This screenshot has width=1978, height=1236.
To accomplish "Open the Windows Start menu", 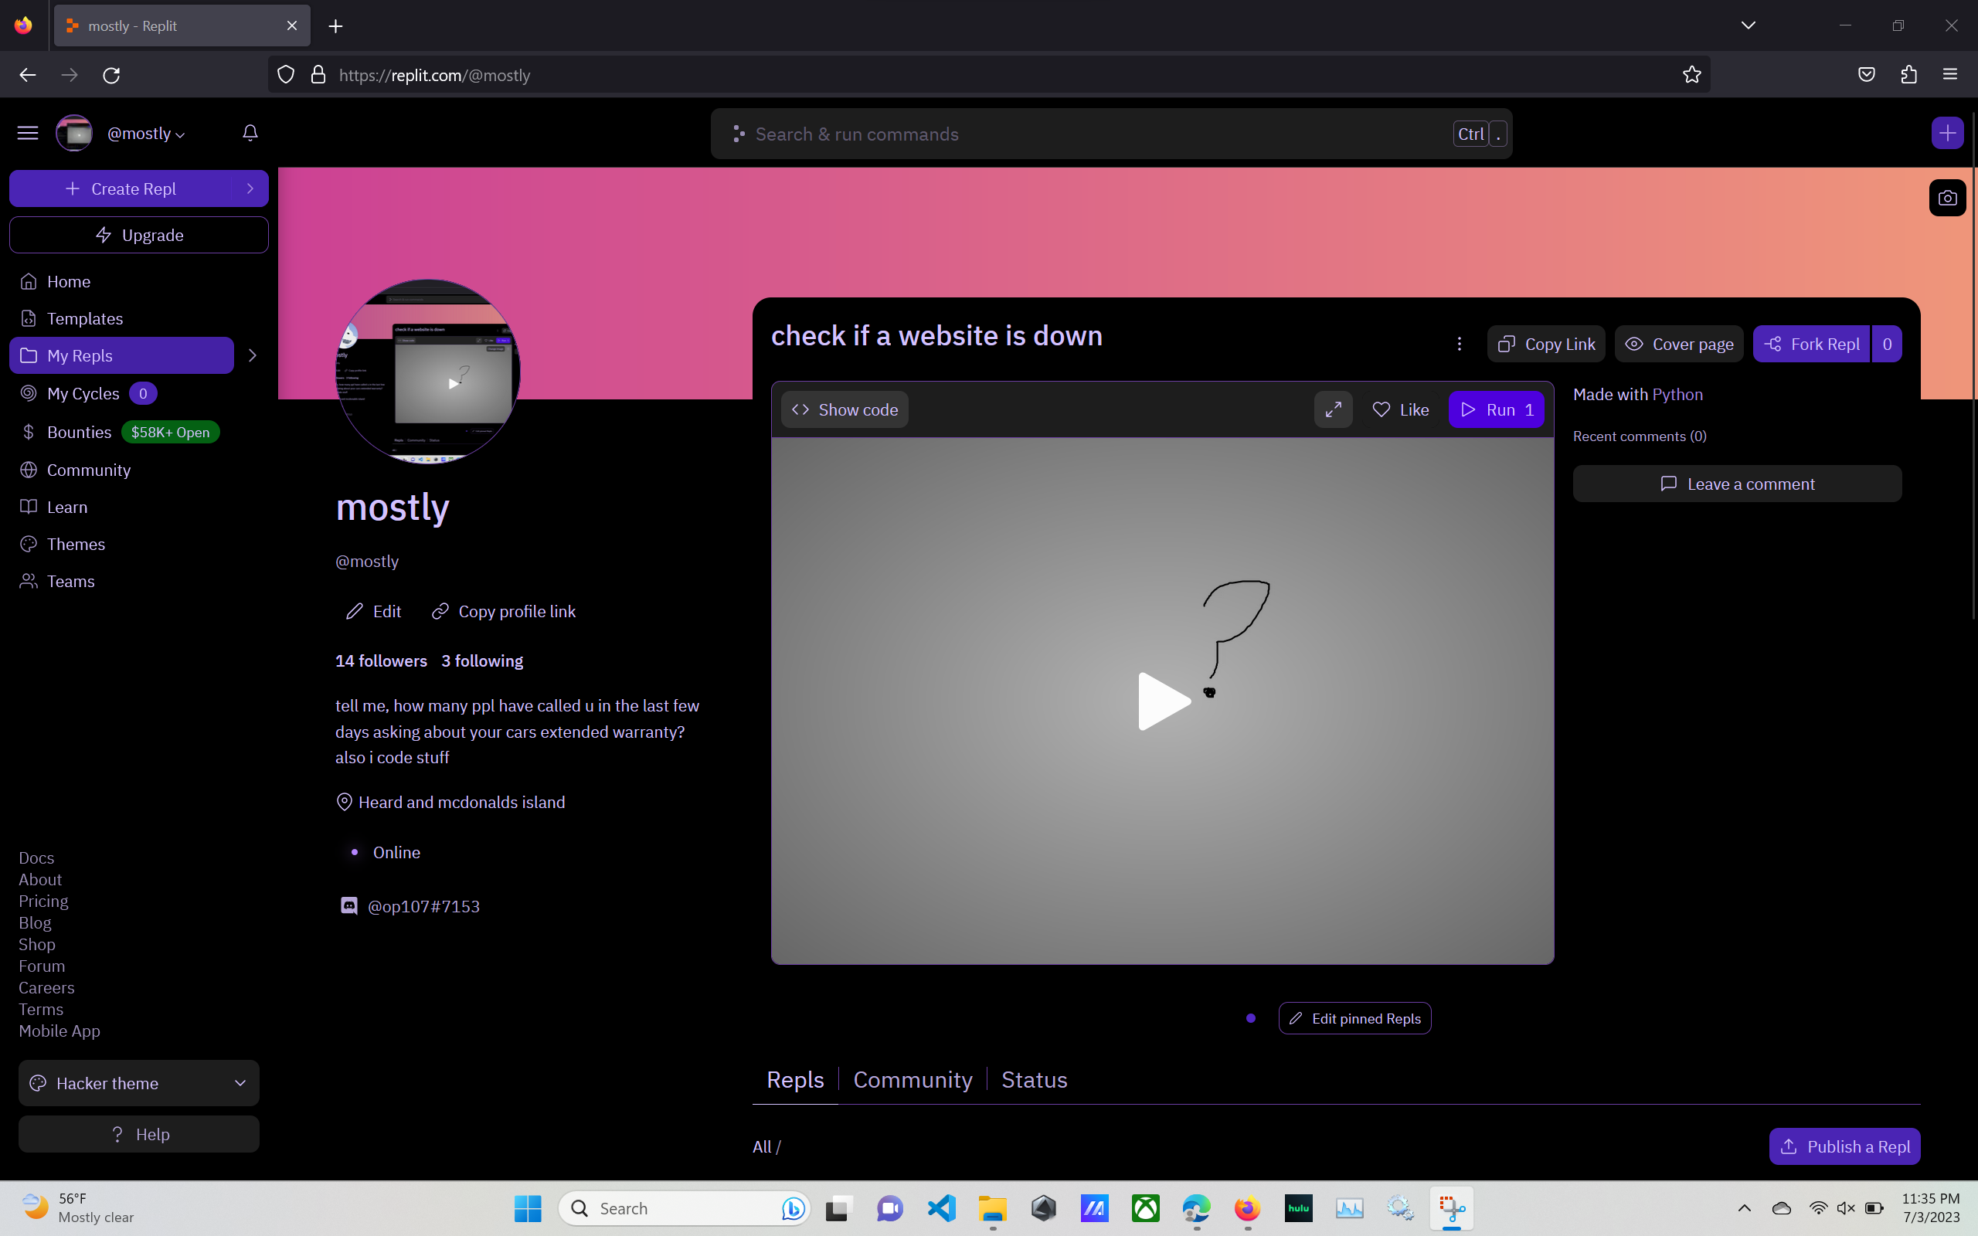I will [x=528, y=1208].
